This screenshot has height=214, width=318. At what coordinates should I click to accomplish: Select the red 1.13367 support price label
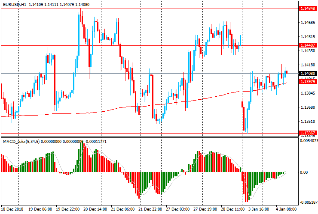click(x=308, y=133)
